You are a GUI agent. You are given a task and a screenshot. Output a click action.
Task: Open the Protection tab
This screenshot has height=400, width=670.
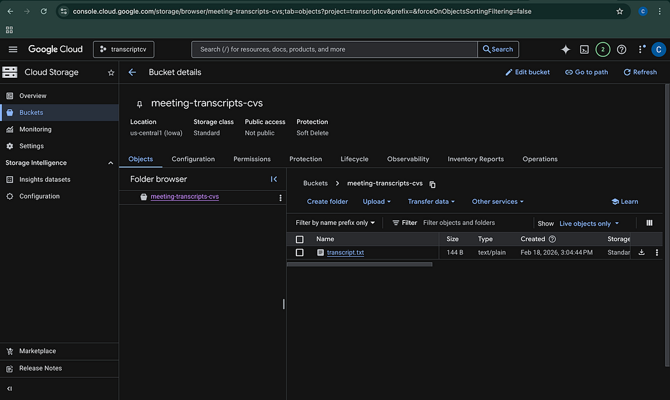(x=306, y=159)
